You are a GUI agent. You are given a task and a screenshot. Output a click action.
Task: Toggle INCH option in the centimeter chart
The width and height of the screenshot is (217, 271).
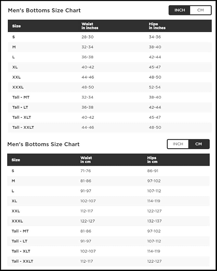pos(178,144)
